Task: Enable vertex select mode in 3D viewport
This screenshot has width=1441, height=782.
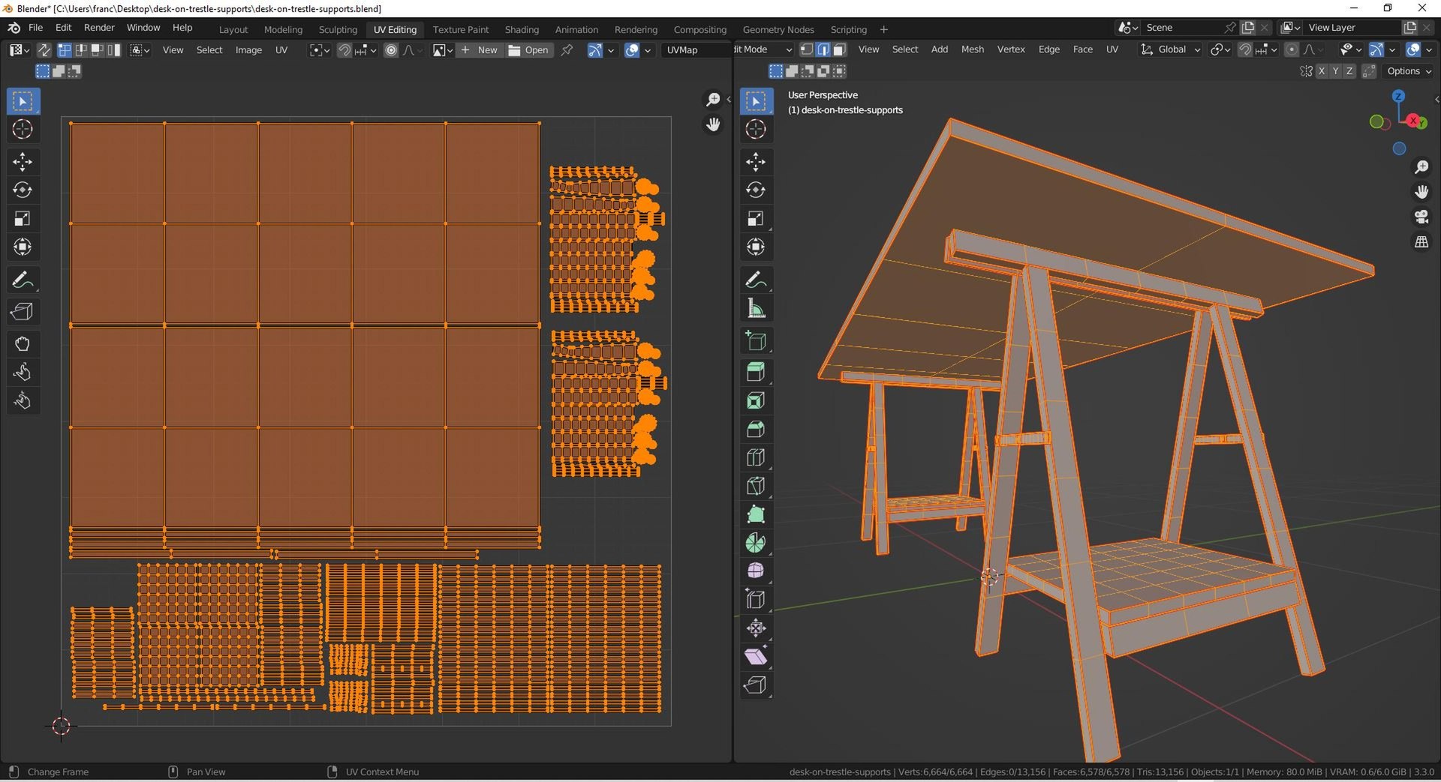Action: tap(807, 49)
